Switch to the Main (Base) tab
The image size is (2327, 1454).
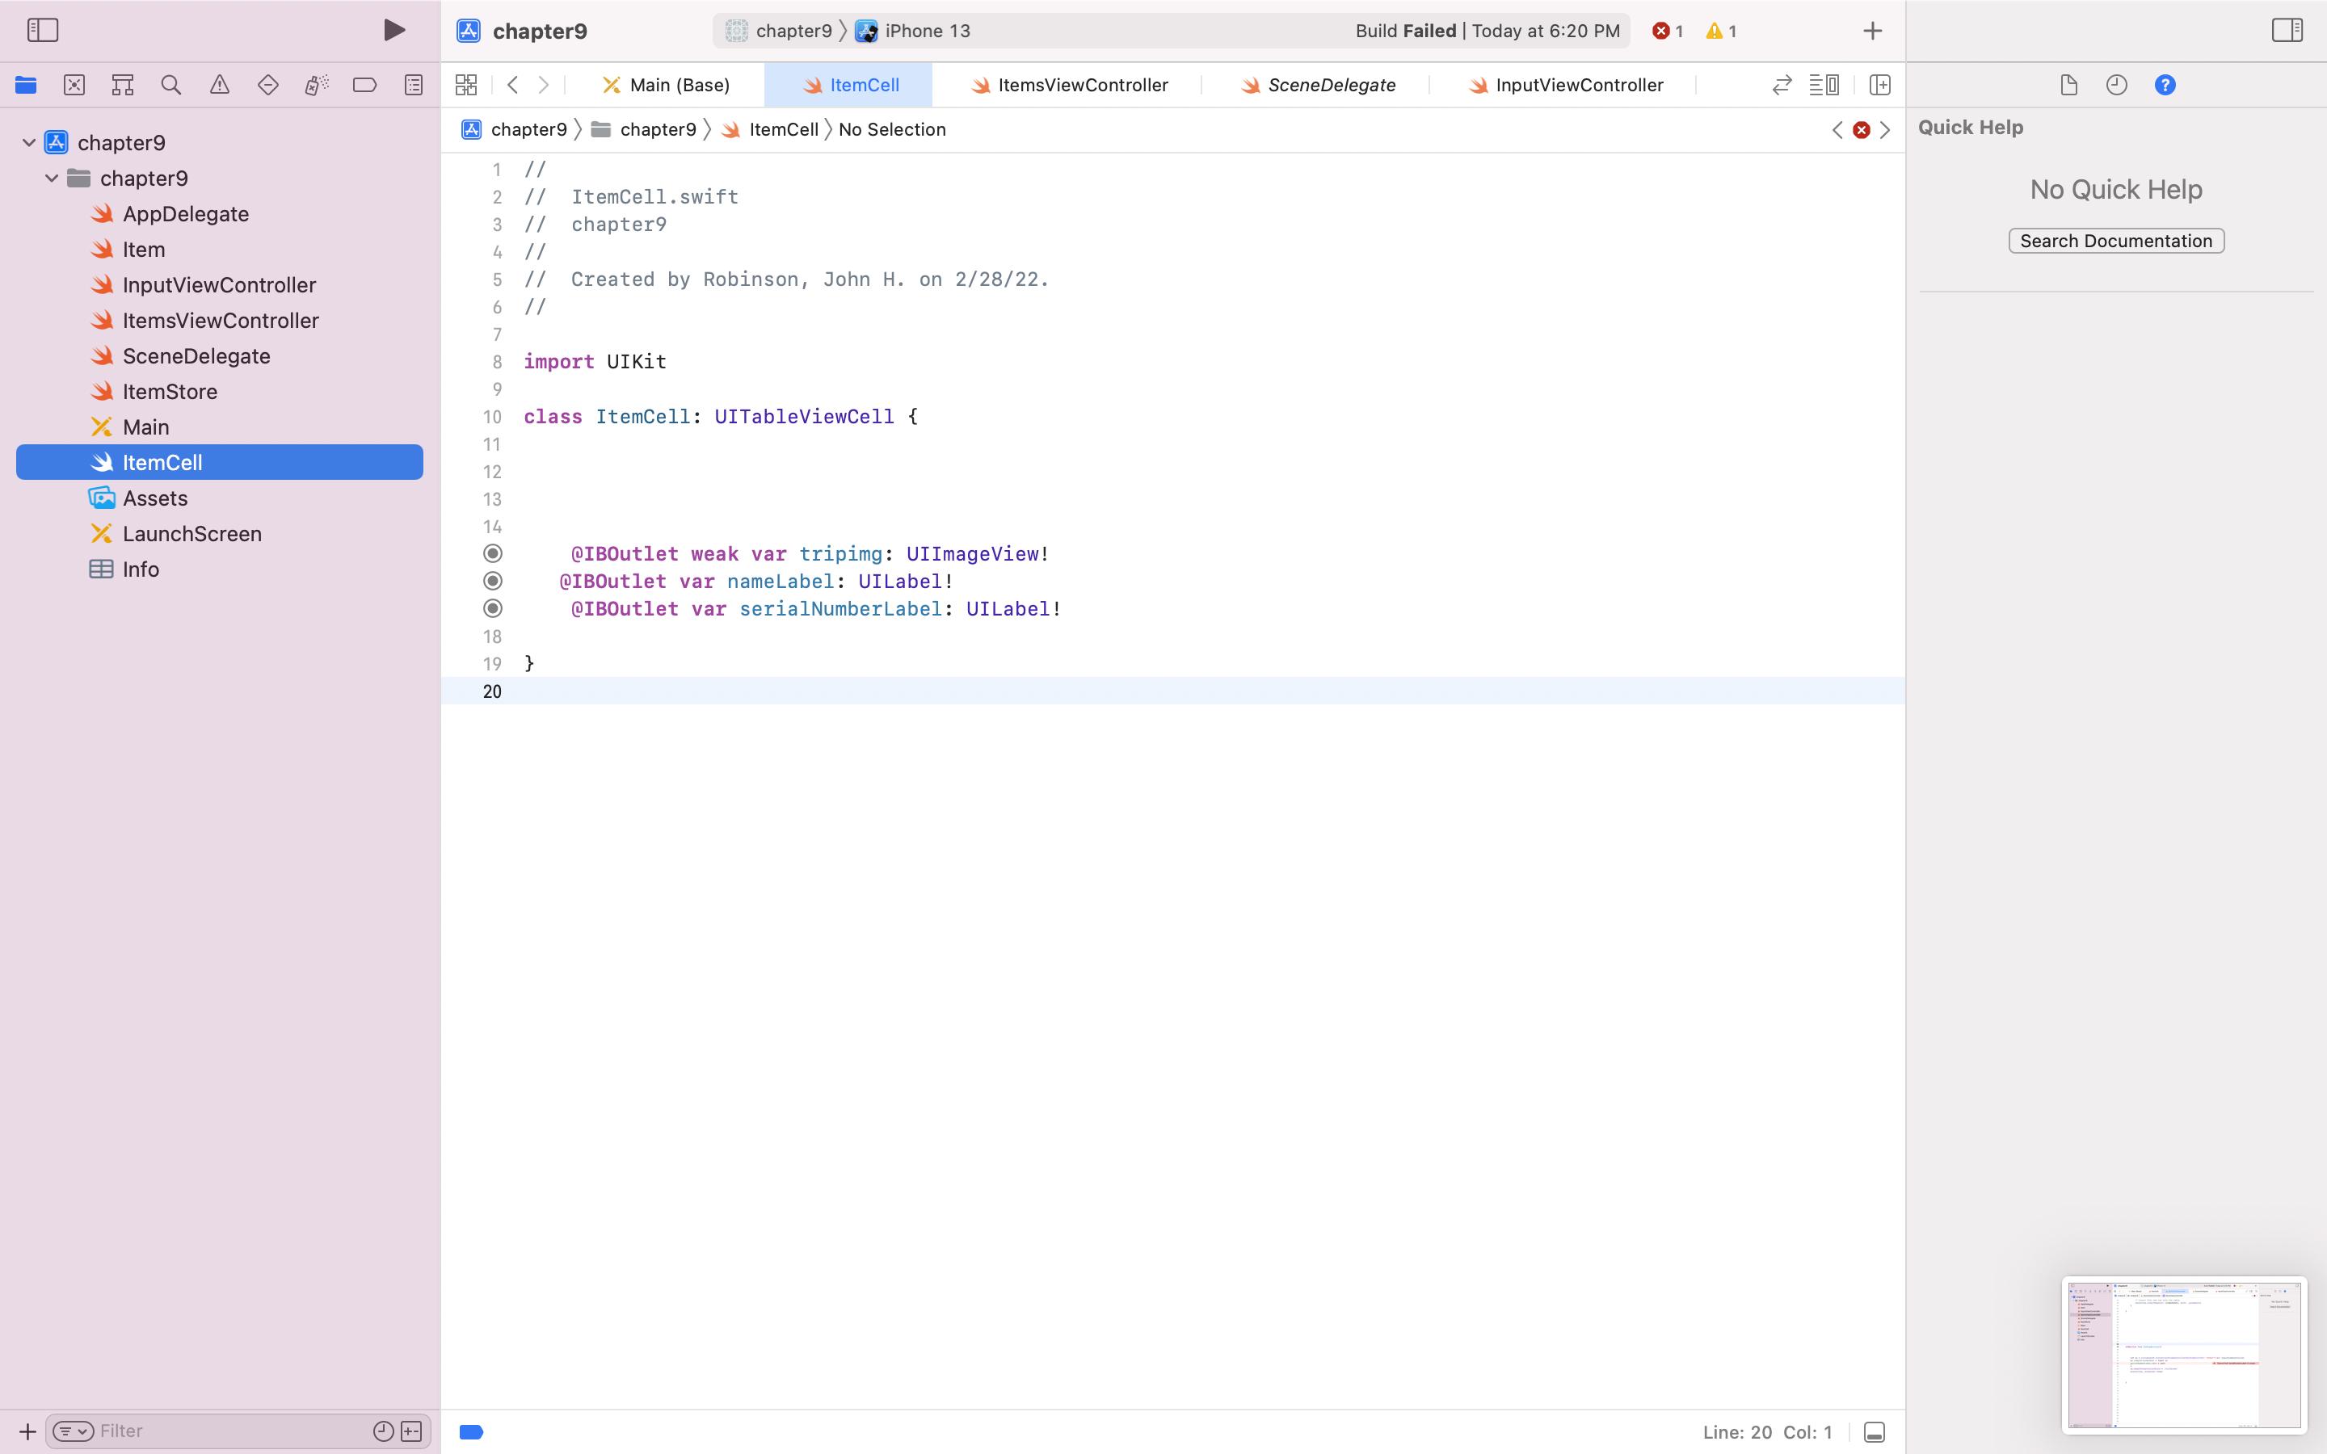click(x=667, y=86)
